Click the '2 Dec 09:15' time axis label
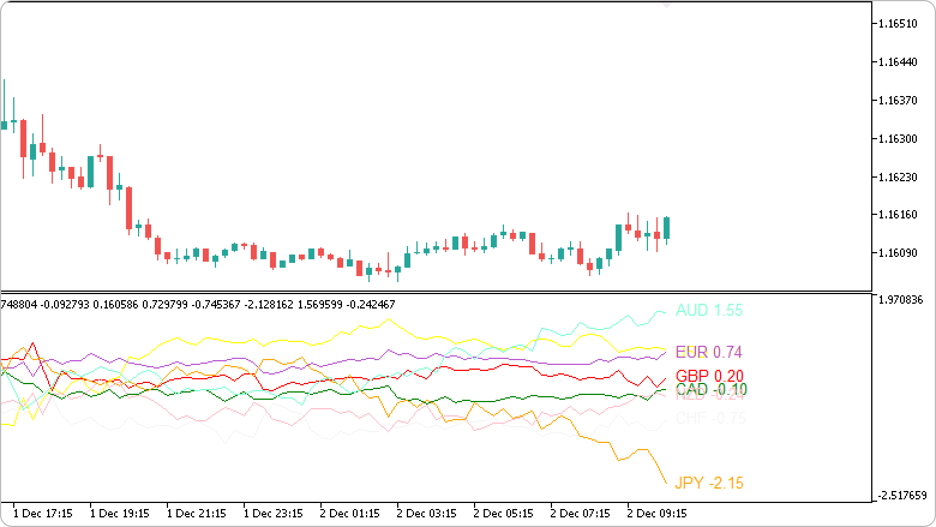Screen dimensions: 936x527 pyautogui.click(x=656, y=514)
